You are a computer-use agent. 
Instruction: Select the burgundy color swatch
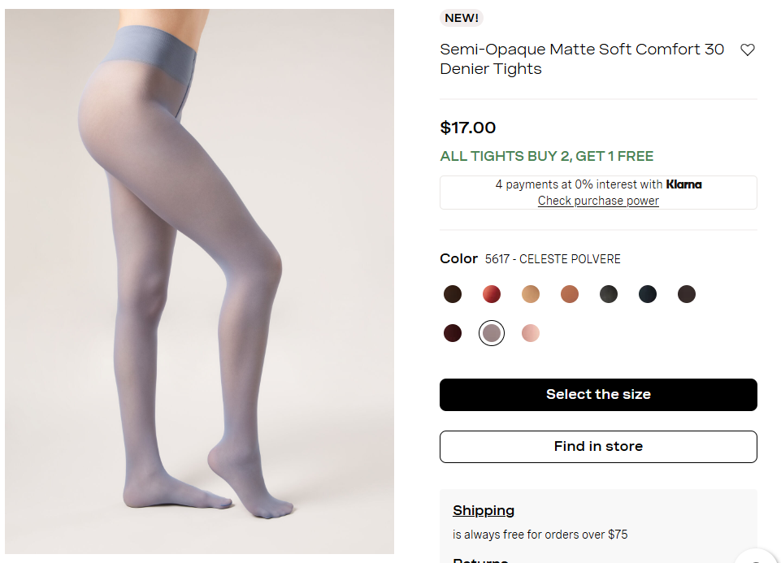[x=453, y=333]
